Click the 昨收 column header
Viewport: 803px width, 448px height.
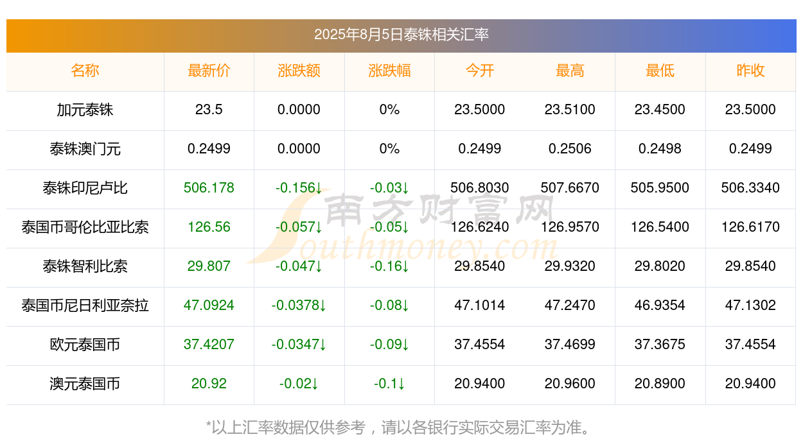[750, 71]
